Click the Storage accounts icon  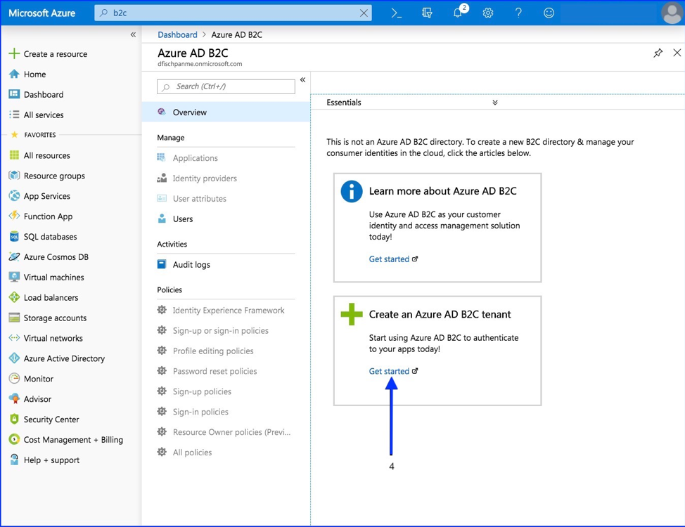(x=14, y=318)
